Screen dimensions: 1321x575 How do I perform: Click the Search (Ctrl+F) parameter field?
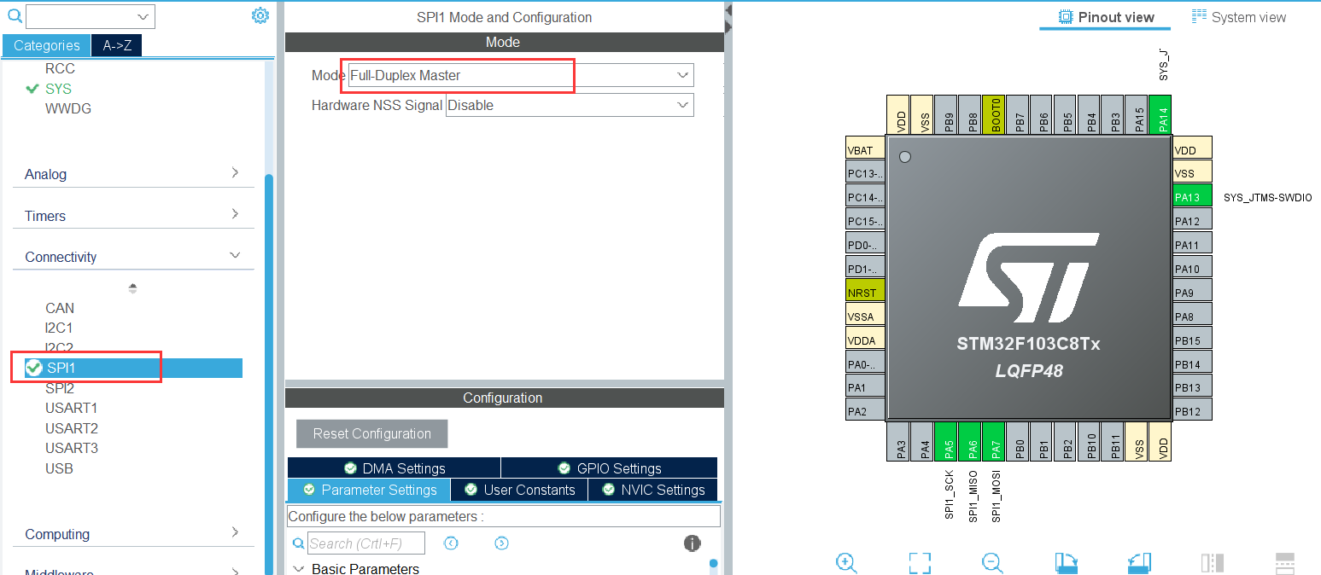(x=367, y=543)
